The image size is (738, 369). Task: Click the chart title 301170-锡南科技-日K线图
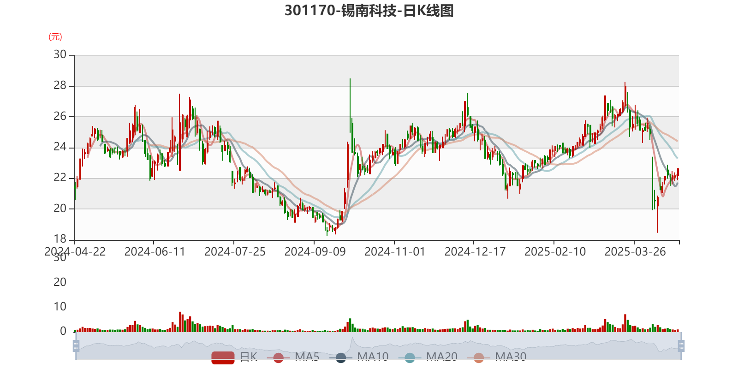(x=369, y=10)
